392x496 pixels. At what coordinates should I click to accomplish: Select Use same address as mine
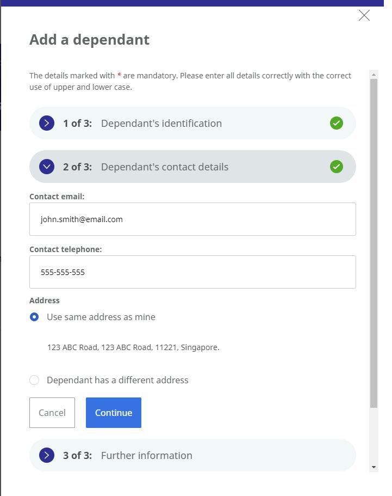(x=34, y=317)
